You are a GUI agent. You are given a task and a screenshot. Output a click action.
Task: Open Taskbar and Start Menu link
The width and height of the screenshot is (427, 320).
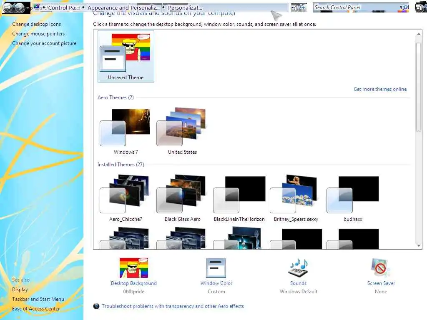pos(38,299)
